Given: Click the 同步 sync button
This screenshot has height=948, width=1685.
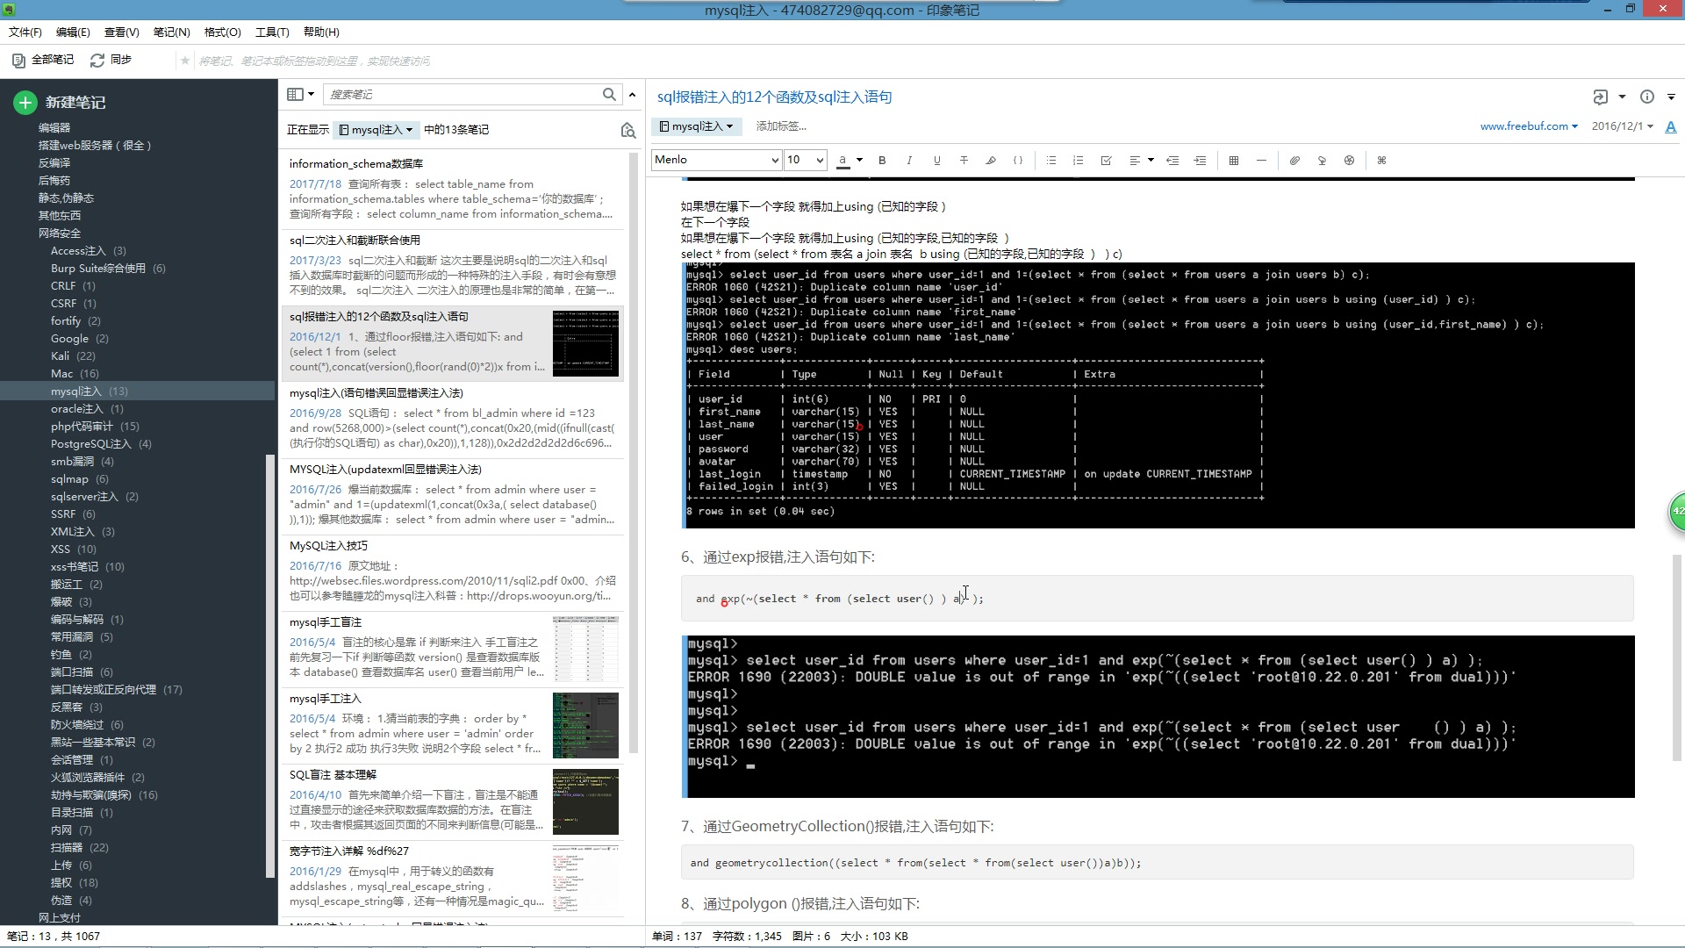Looking at the screenshot, I should 111,60.
